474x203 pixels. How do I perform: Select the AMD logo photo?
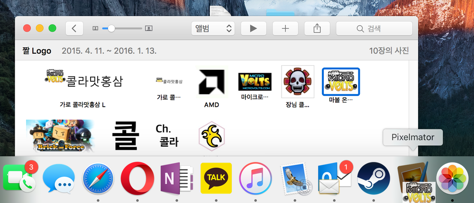[x=211, y=83]
